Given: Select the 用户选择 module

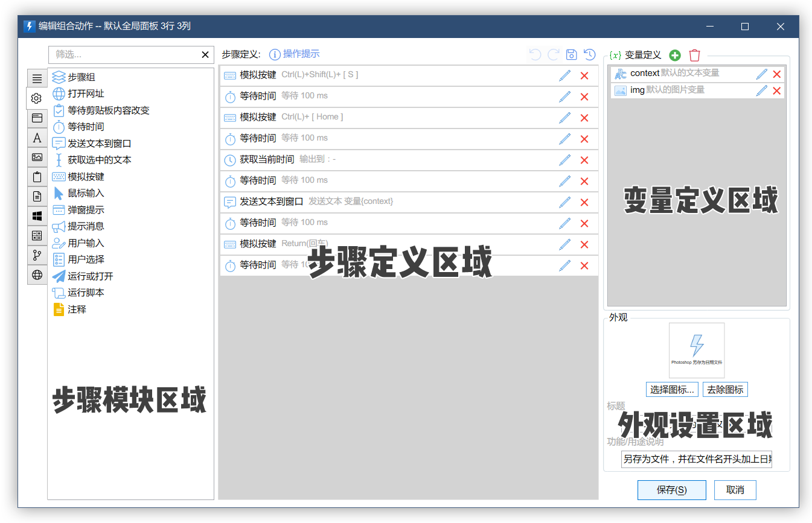Looking at the screenshot, I should (78, 259).
